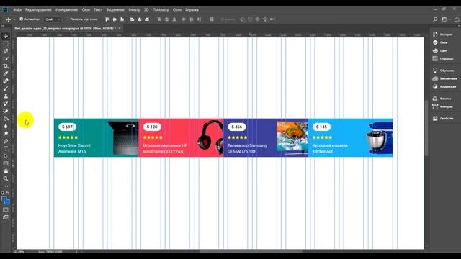Select the Dodge tool
461x259 pixels.
pyautogui.click(x=6, y=134)
